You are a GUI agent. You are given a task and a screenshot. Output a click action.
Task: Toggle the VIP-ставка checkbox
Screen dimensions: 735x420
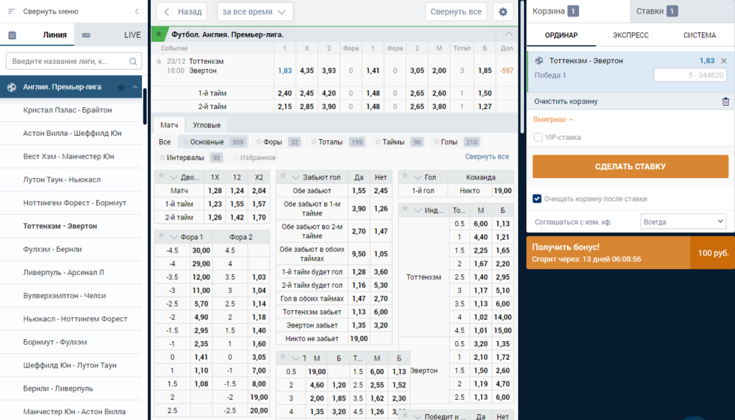point(538,137)
